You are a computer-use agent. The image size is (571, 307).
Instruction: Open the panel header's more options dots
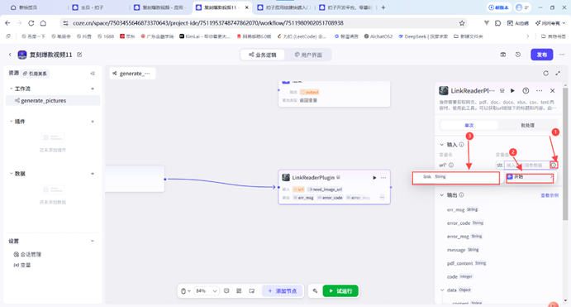(x=540, y=90)
